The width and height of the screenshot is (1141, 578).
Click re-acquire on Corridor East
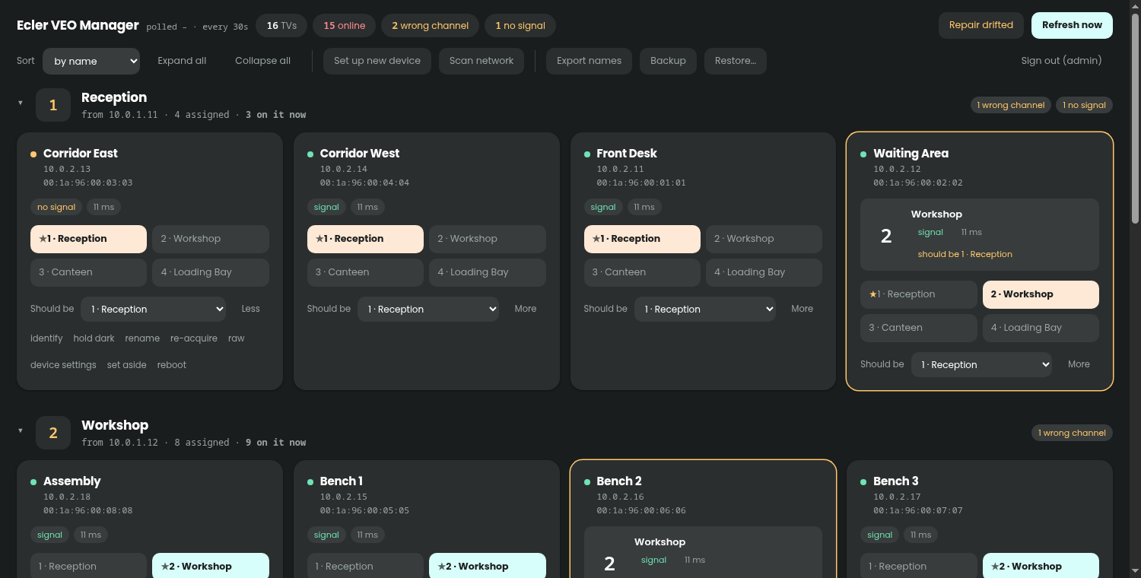tap(194, 338)
